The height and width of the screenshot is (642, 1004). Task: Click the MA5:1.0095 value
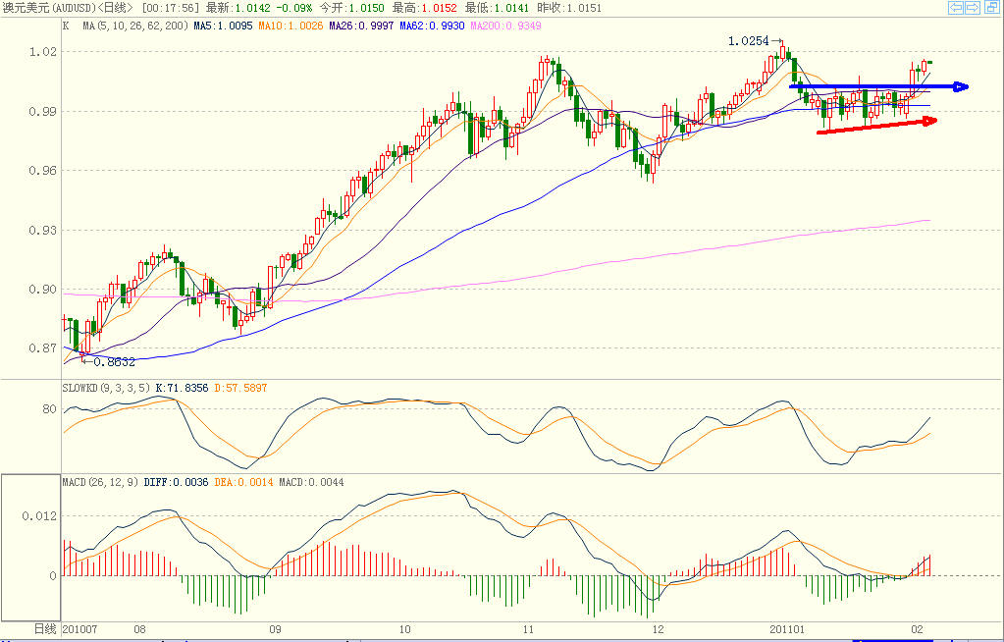pyautogui.click(x=224, y=26)
